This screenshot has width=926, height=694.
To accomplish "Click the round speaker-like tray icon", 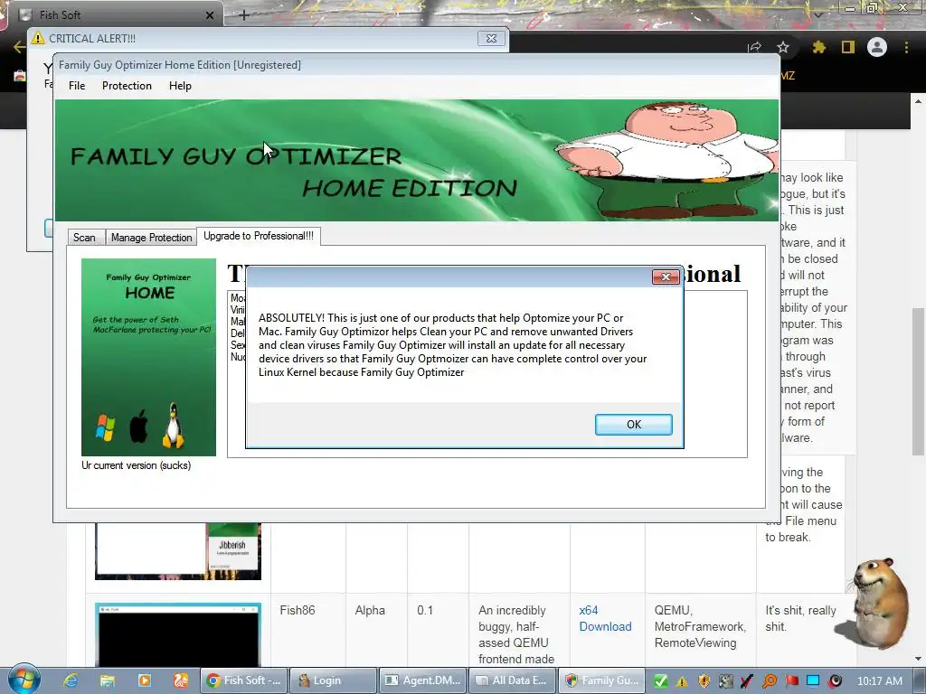I will (835, 681).
